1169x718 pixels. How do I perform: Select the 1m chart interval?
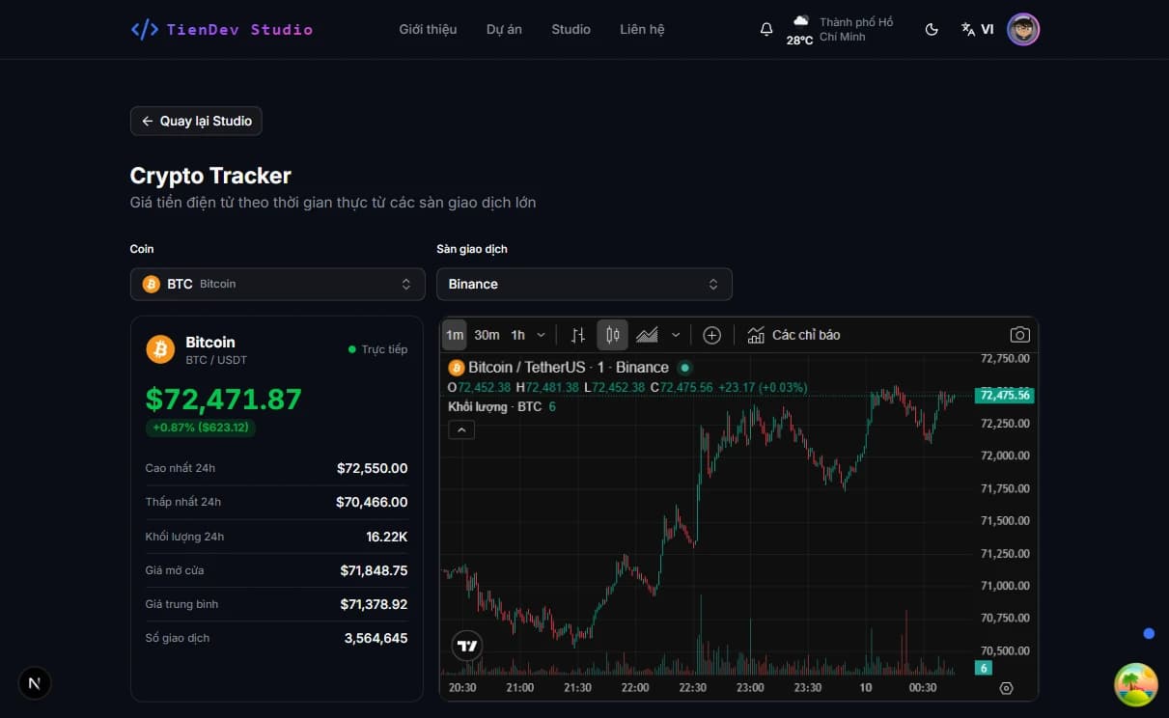point(455,335)
